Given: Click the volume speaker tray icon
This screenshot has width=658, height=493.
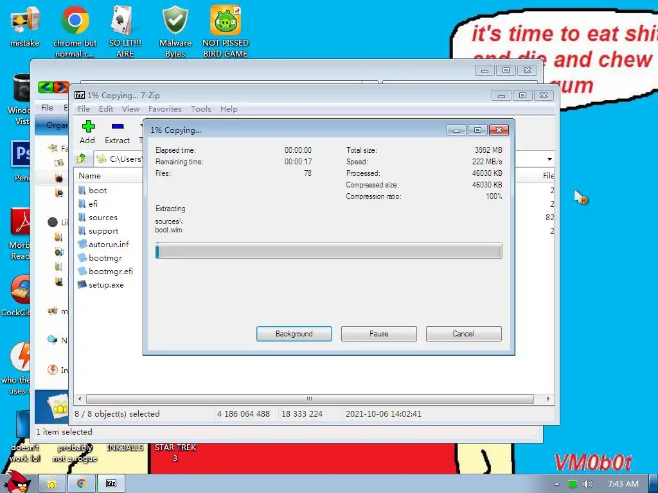Looking at the screenshot, I should click(x=587, y=484).
